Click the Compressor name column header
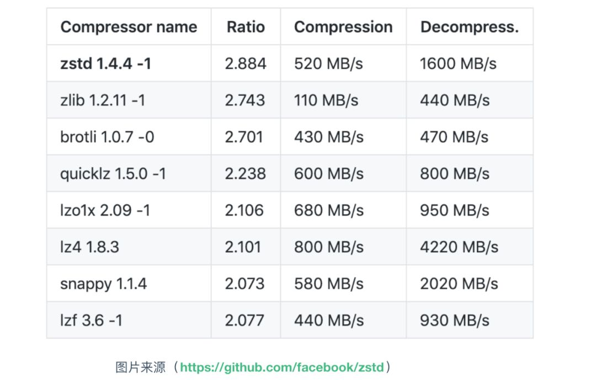 click(129, 27)
